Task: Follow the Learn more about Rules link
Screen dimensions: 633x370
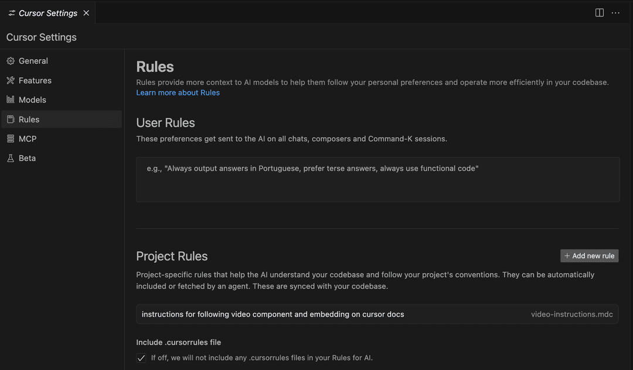Action: point(178,92)
